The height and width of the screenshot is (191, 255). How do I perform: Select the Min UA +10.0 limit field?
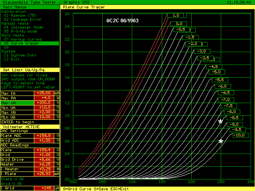coord(43,107)
